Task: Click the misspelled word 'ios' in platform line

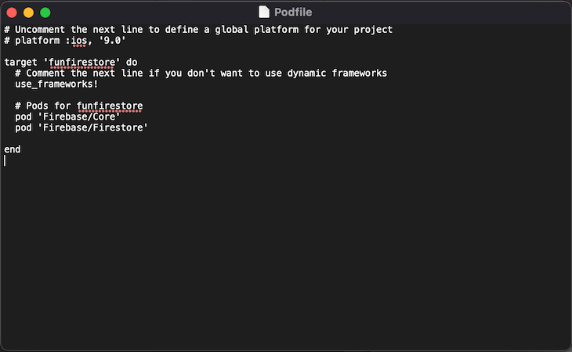Action: [79, 41]
